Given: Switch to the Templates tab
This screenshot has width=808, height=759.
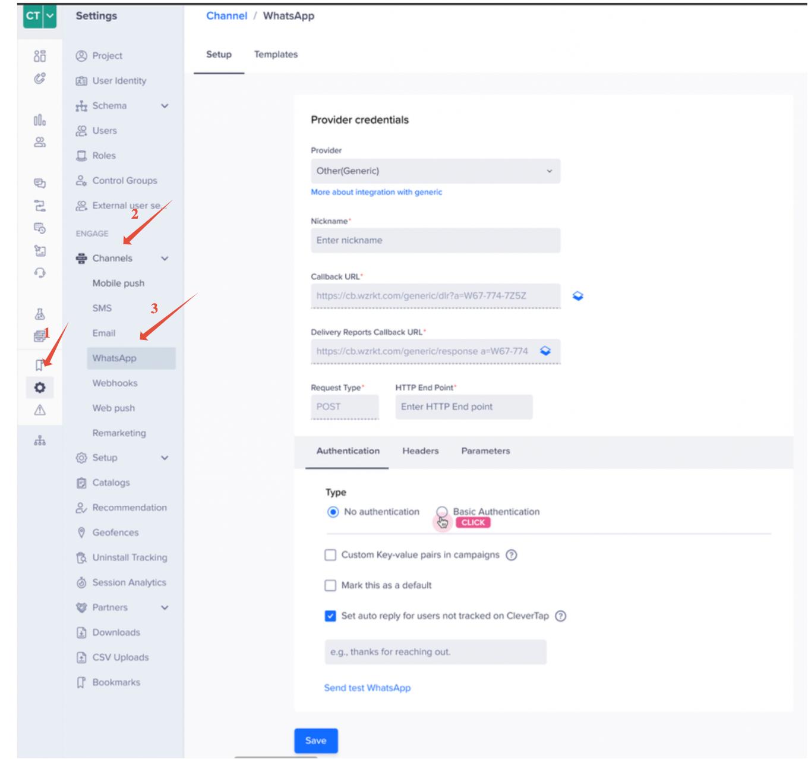Looking at the screenshot, I should click(276, 55).
